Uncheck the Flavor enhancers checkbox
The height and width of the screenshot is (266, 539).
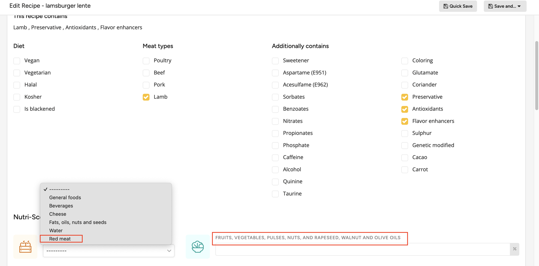(405, 121)
